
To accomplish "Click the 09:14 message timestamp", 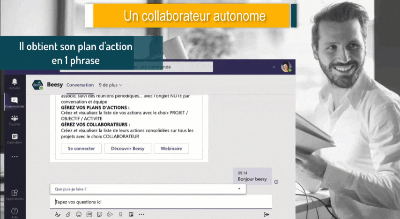I will coord(242,173).
